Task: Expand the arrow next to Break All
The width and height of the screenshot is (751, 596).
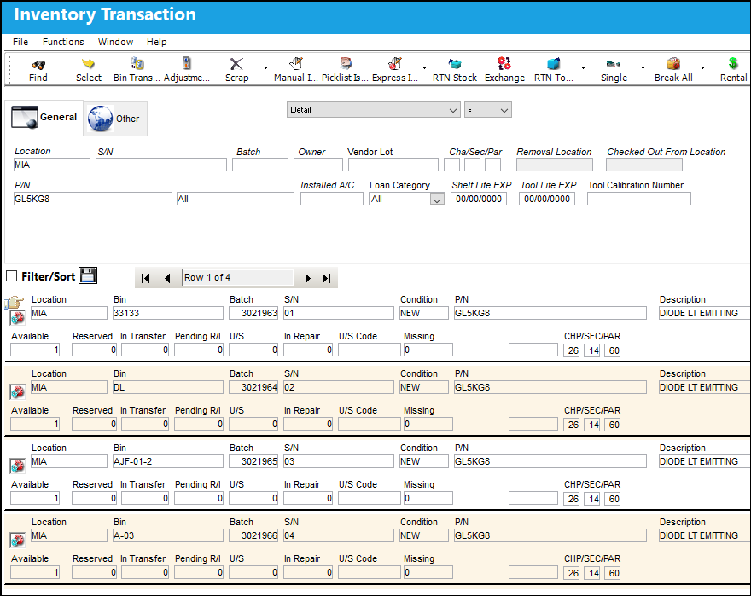Action: (x=702, y=67)
